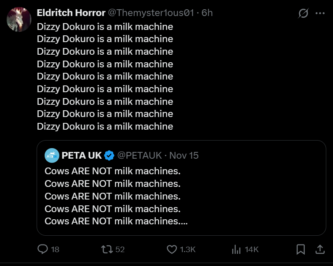Like the tweet with heart icon
Viewport: 333px width, 266px height.
pos(171,250)
